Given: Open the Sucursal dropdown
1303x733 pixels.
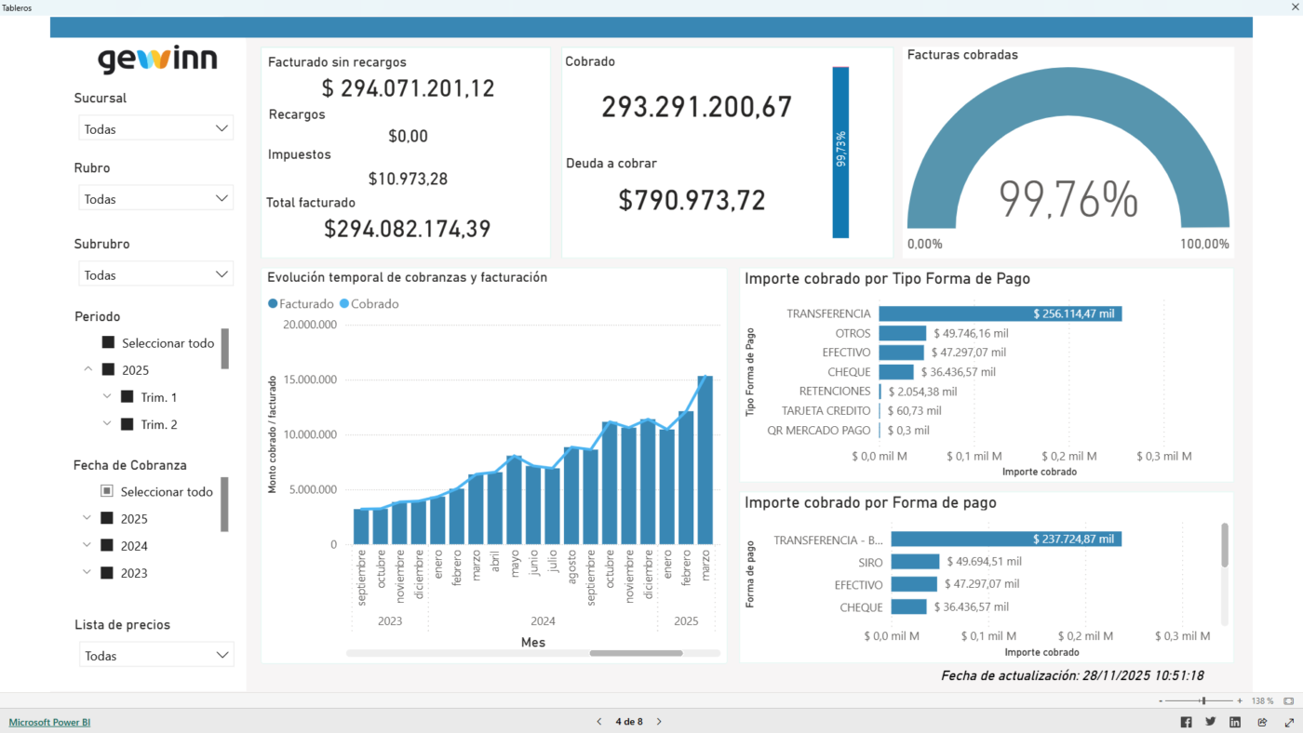Looking at the screenshot, I should click(155, 128).
